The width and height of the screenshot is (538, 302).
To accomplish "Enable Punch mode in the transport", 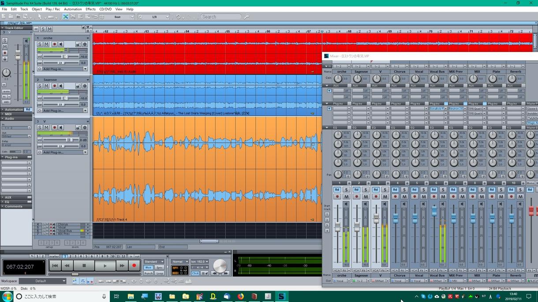I will pos(149,273).
